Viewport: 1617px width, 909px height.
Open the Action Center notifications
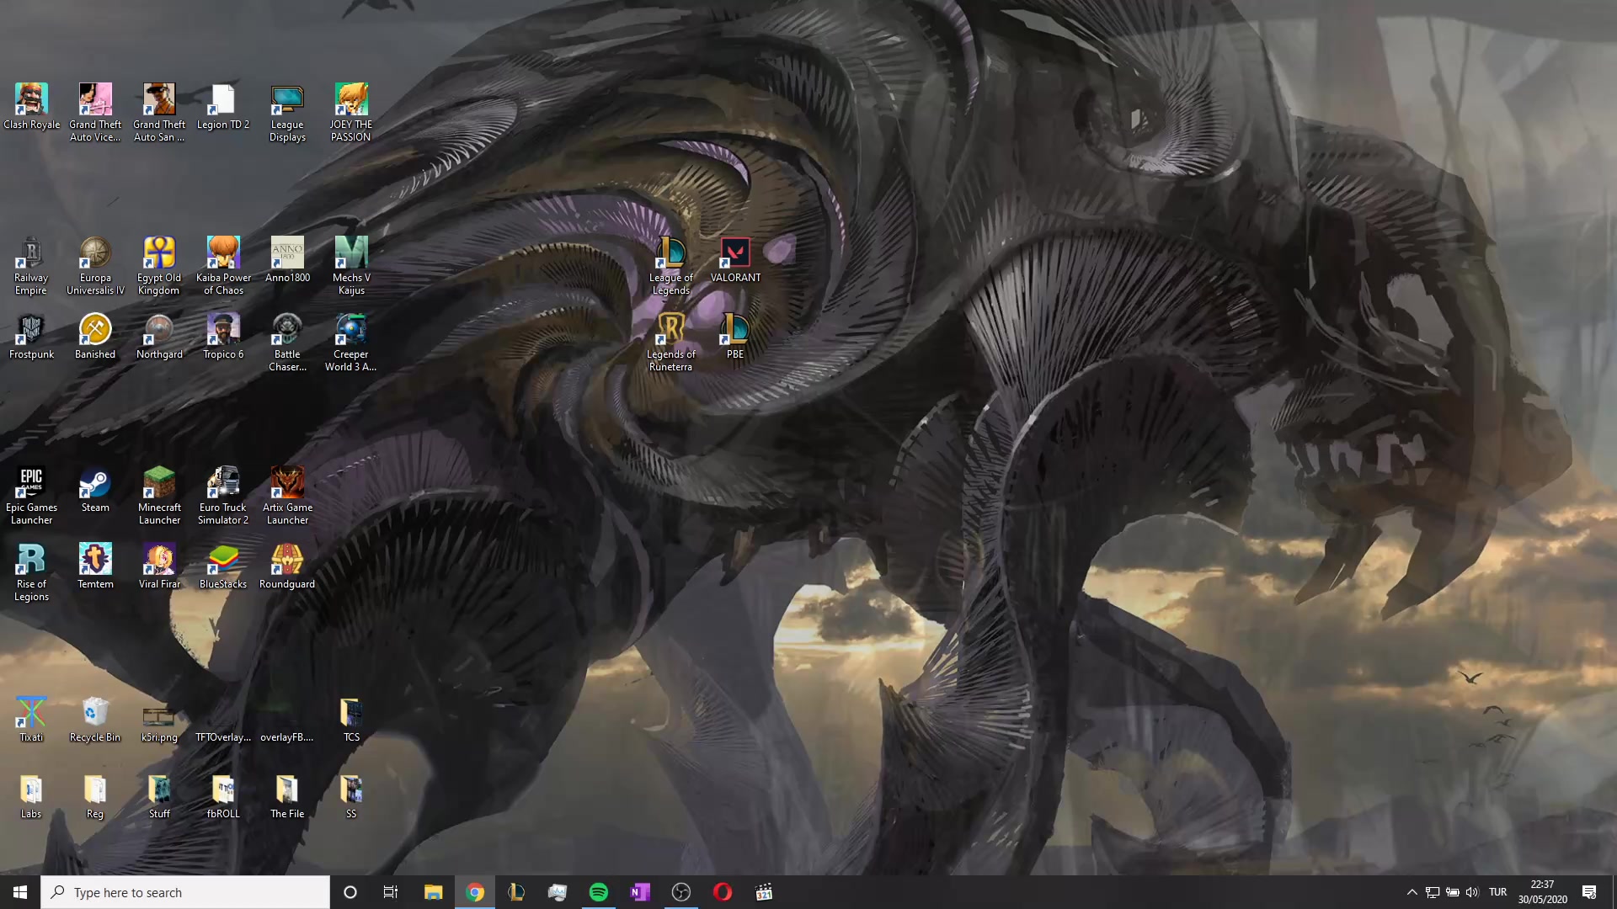[1589, 892]
